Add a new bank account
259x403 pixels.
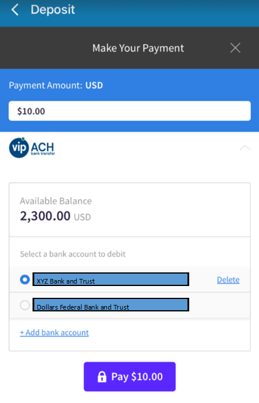[54, 333]
